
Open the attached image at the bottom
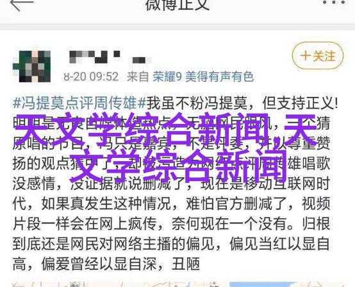(177, 284)
